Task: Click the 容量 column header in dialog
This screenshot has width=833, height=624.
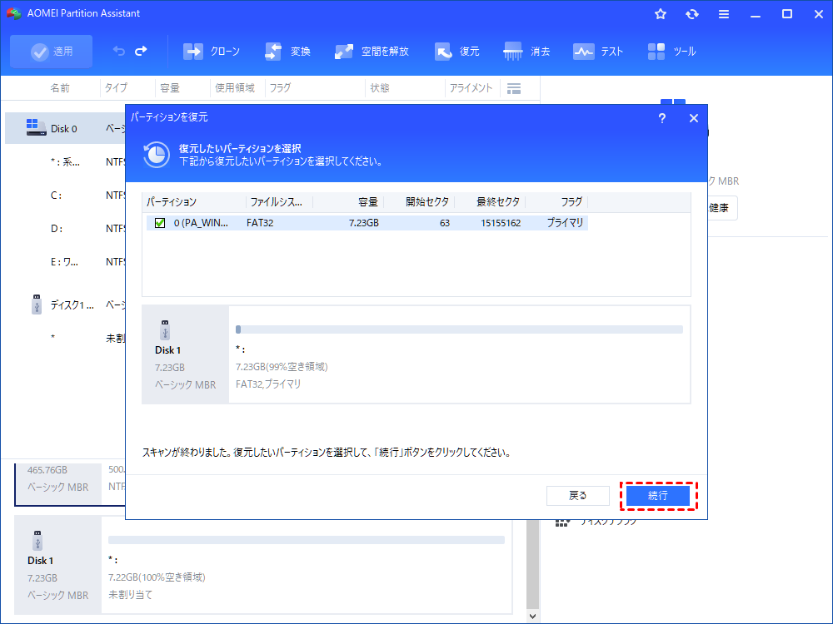Action: [367, 201]
